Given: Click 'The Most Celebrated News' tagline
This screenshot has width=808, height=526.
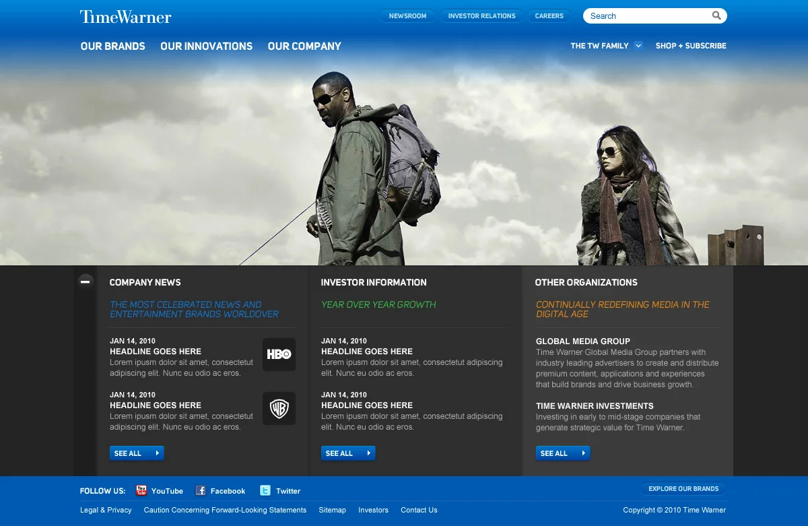Looking at the screenshot, I should [x=194, y=309].
